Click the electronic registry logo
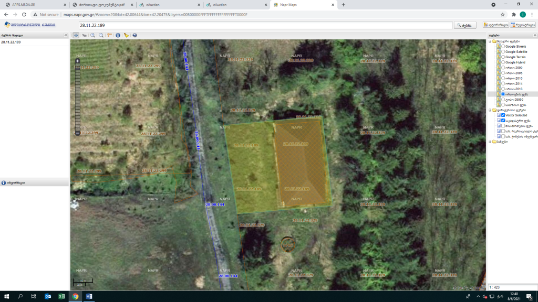The width and height of the screenshot is (538, 302). coord(30,25)
